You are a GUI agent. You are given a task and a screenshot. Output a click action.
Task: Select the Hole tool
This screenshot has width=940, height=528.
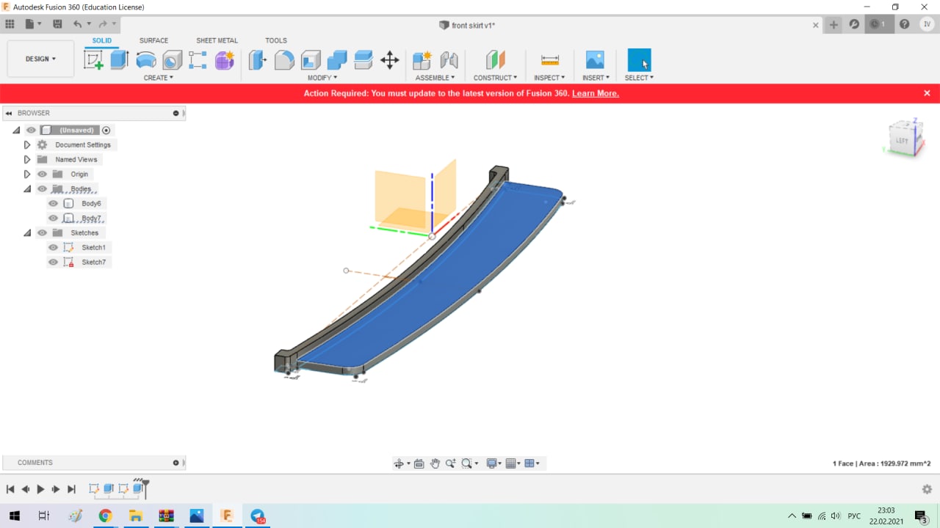[172, 60]
